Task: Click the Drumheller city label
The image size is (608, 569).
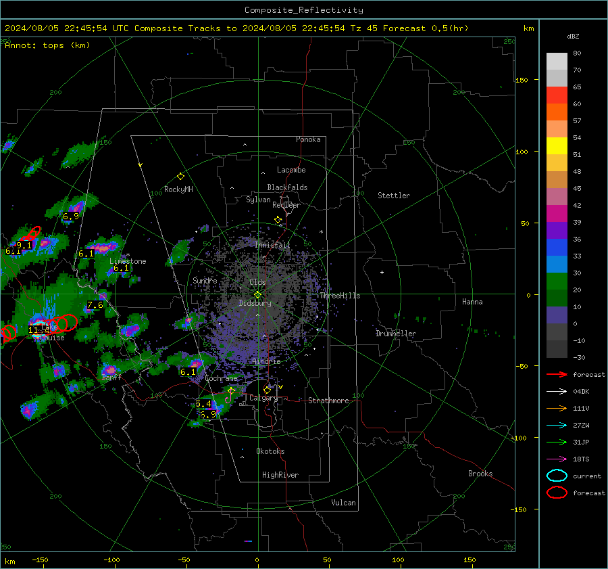Action: tap(396, 334)
